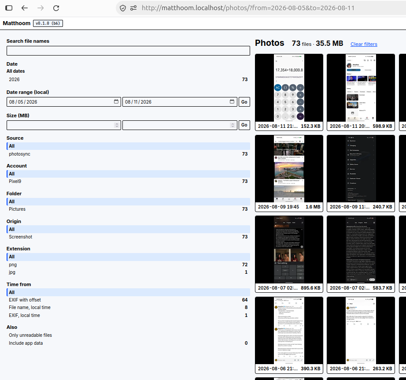The width and height of the screenshot is (406, 380).
Task: Click the v0.1.0 (b6) version badge
Action: point(48,23)
